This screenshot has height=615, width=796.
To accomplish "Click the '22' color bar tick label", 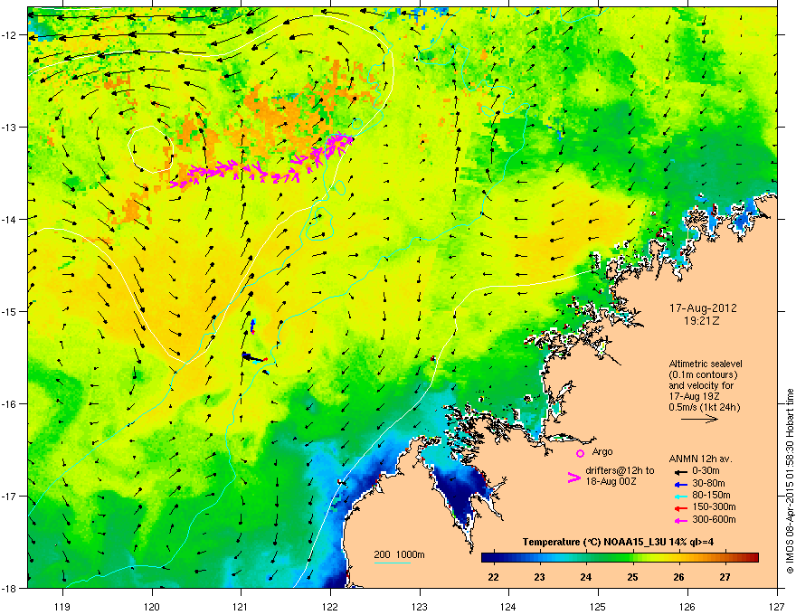I will [x=493, y=577].
